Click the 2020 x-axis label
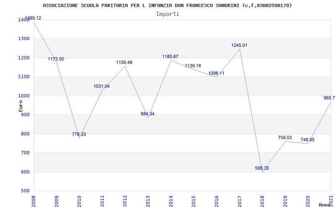This screenshot has width=335, height=209. 308,201
